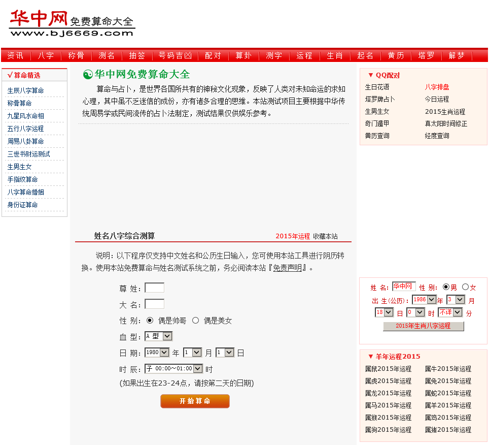
Task: Open the 塔罗牌占卜 link
Action: [380, 99]
